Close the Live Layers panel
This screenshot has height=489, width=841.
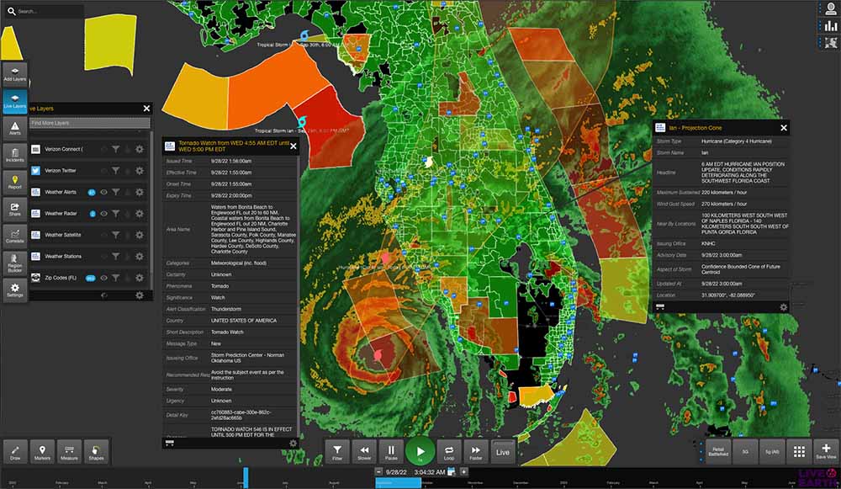click(146, 109)
